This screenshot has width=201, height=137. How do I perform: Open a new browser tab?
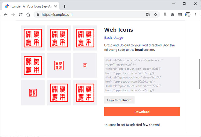click(x=65, y=6)
